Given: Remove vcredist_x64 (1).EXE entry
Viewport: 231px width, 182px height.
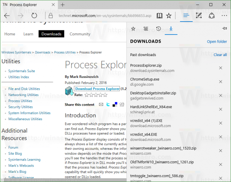Looking at the screenshot, I should pyautogui.click(x=221, y=123).
